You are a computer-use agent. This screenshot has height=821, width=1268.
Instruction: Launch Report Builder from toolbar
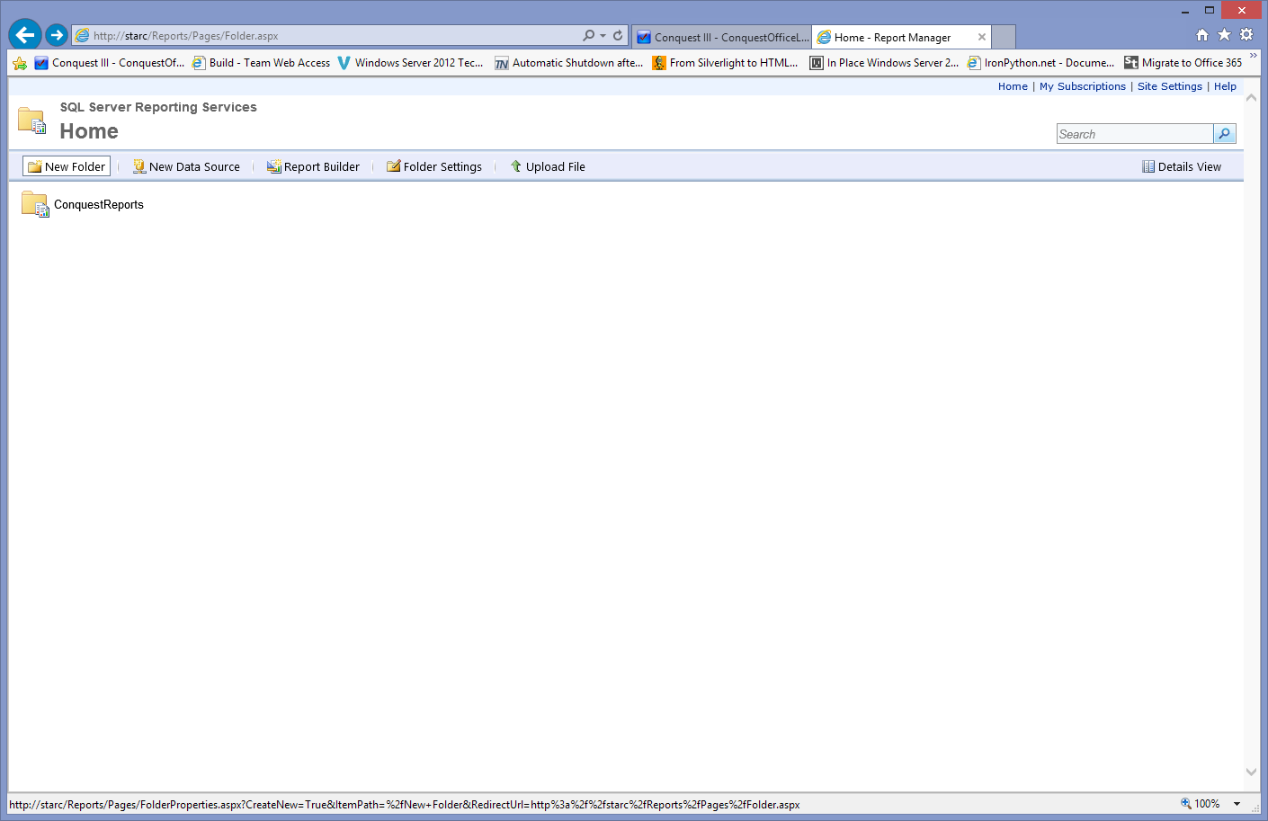[313, 166]
